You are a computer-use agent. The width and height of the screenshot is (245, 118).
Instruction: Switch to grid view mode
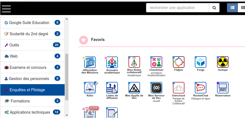pos(242,8)
